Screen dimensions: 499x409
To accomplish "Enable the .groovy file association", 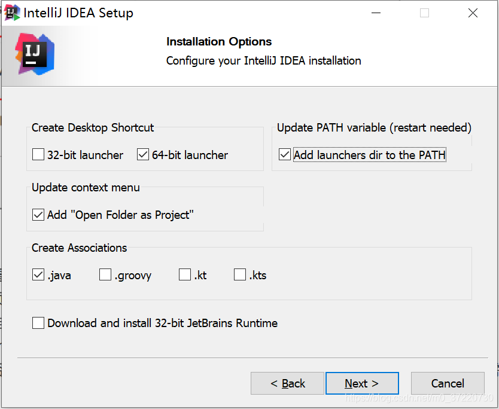I will [105, 274].
